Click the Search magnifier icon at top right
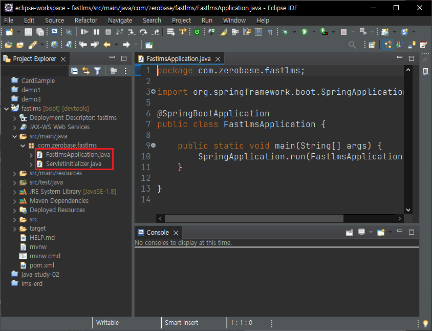This screenshot has height=331, width=432. point(352,45)
